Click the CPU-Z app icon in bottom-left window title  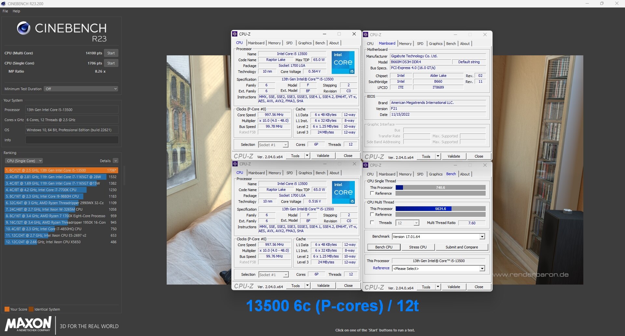click(235, 164)
